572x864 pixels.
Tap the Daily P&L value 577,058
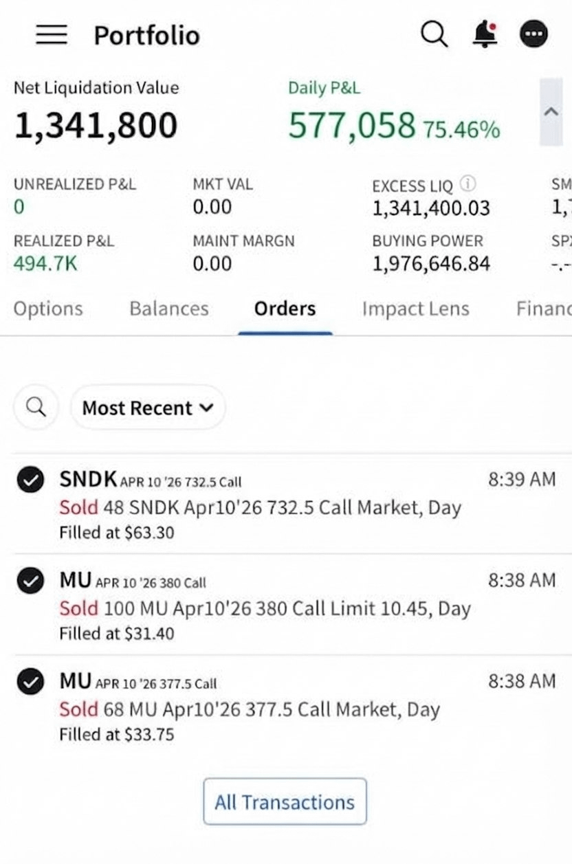point(351,126)
